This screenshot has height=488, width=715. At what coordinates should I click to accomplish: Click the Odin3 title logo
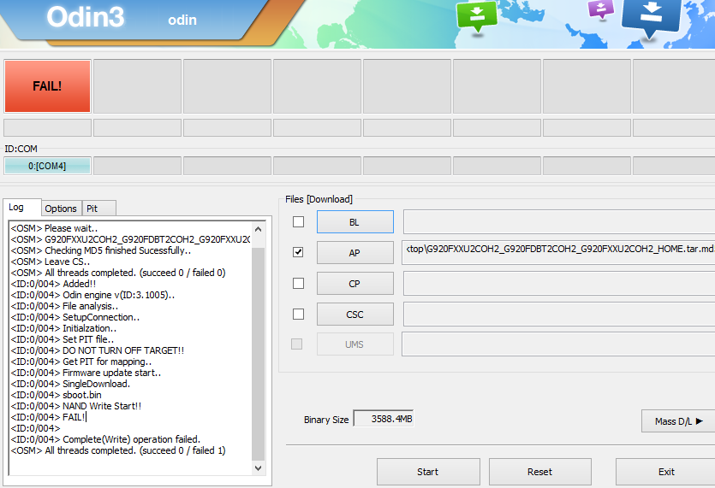coord(86,16)
